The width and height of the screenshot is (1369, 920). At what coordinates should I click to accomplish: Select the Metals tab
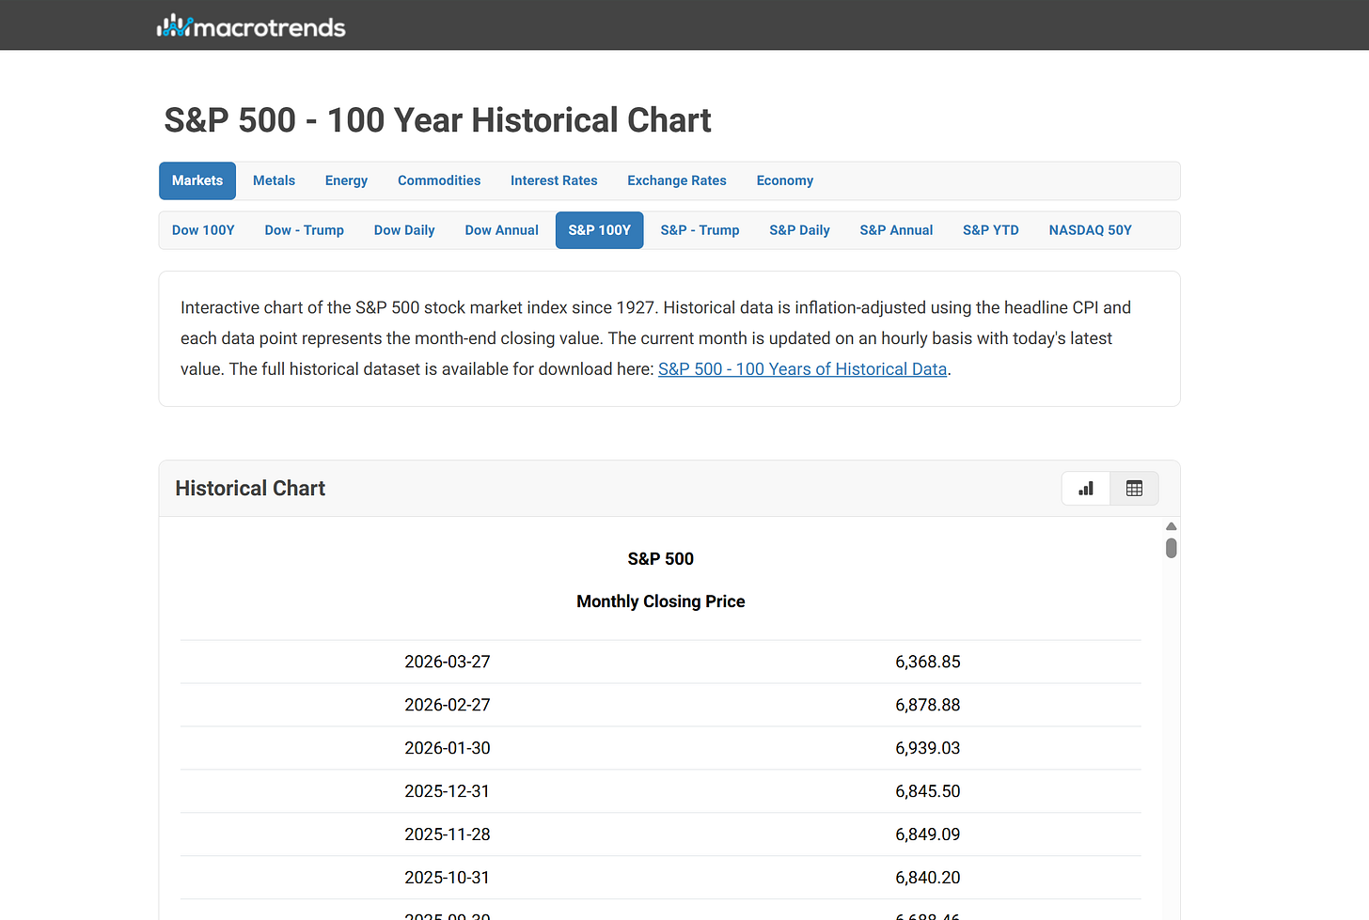pyautogui.click(x=274, y=180)
